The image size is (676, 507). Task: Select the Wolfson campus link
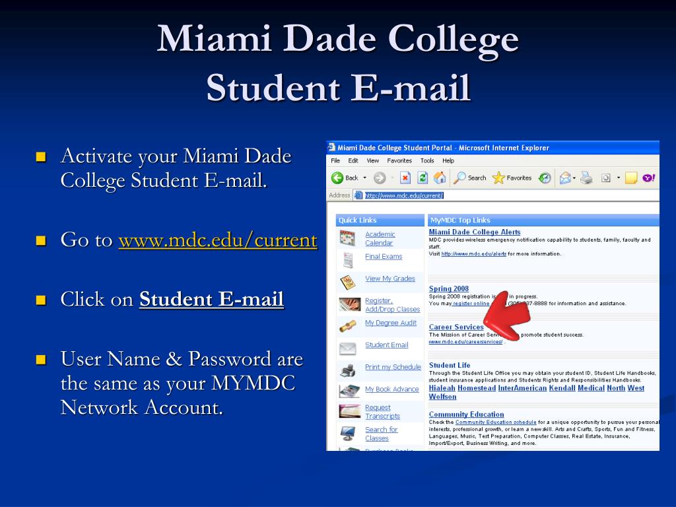point(442,397)
